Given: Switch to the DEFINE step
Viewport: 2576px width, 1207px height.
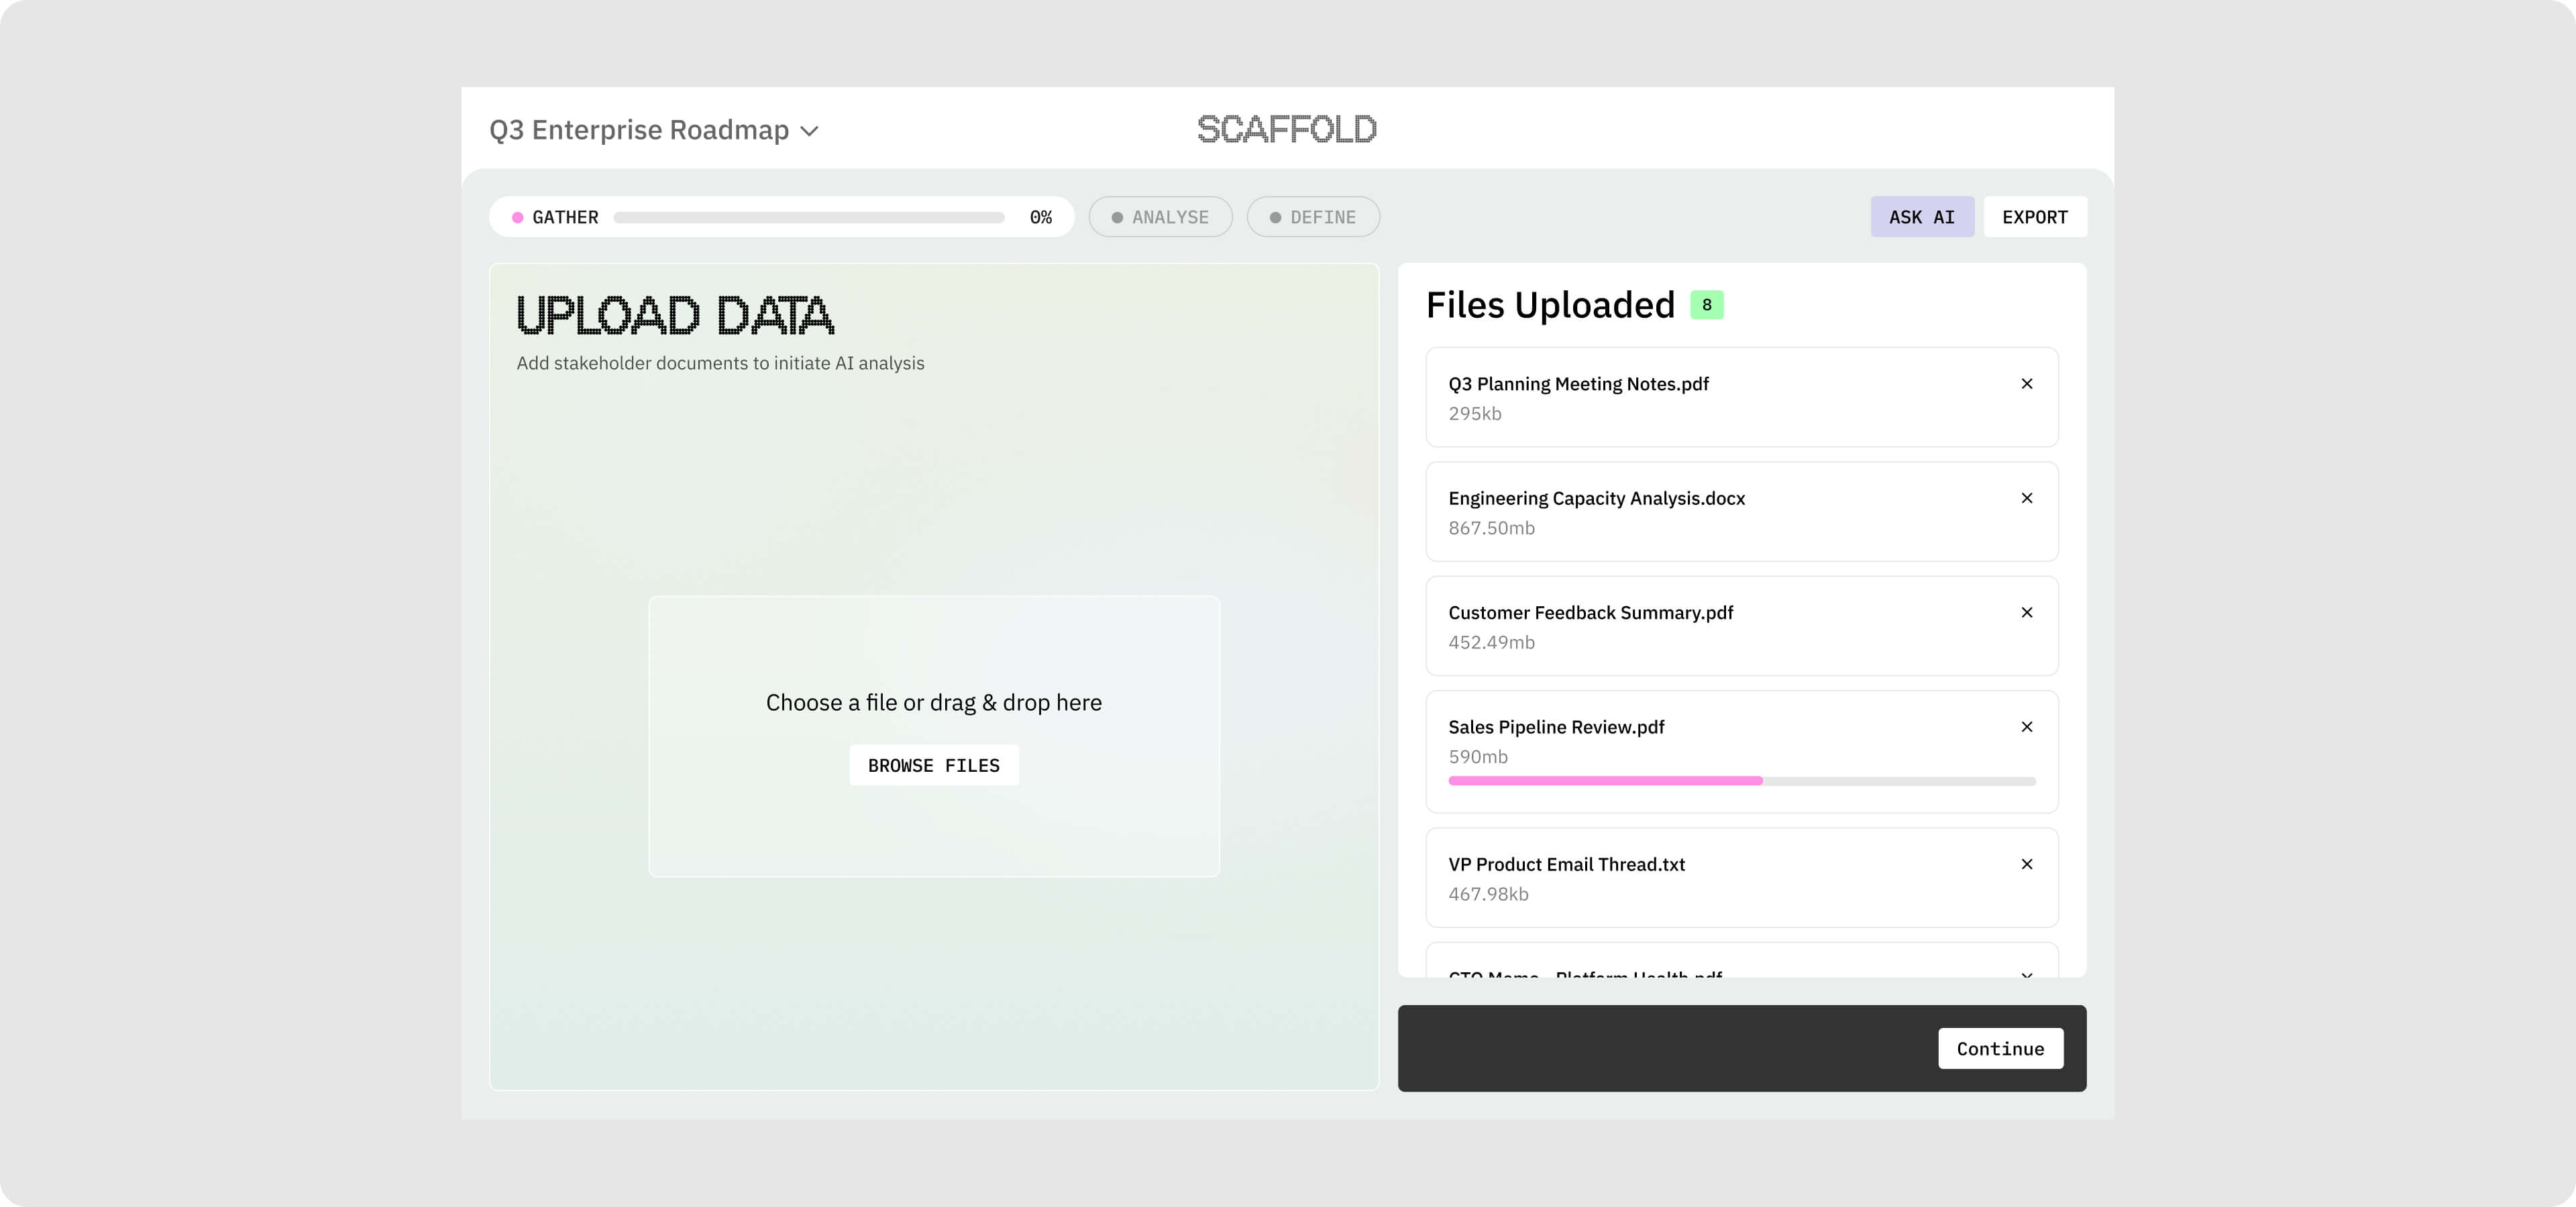Looking at the screenshot, I should click(1313, 217).
